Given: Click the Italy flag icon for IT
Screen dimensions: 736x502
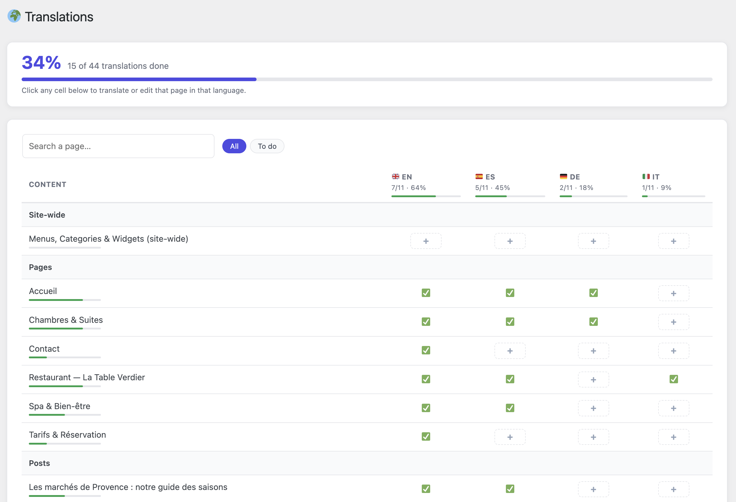Looking at the screenshot, I should 646,176.
